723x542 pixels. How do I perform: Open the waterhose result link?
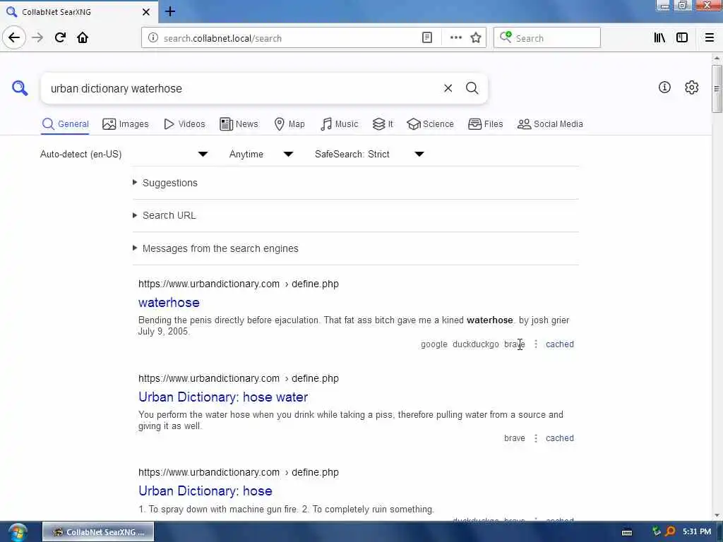point(169,302)
